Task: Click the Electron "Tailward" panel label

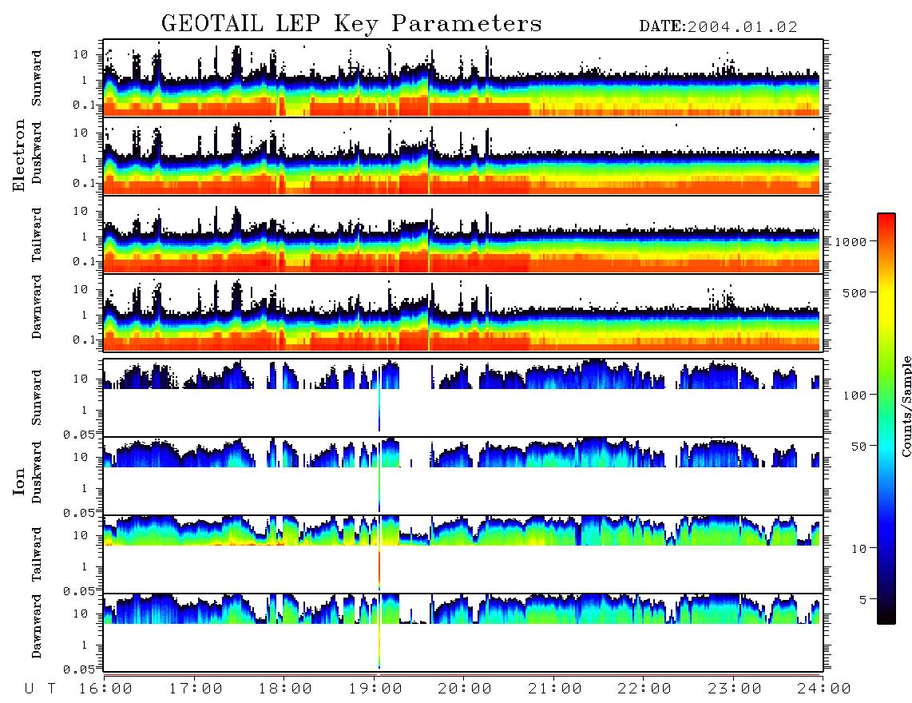Action: [x=37, y=234]
